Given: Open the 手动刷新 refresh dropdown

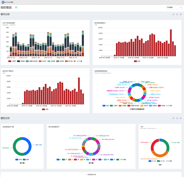Looking at the screenshot, I should pos(174,8).
